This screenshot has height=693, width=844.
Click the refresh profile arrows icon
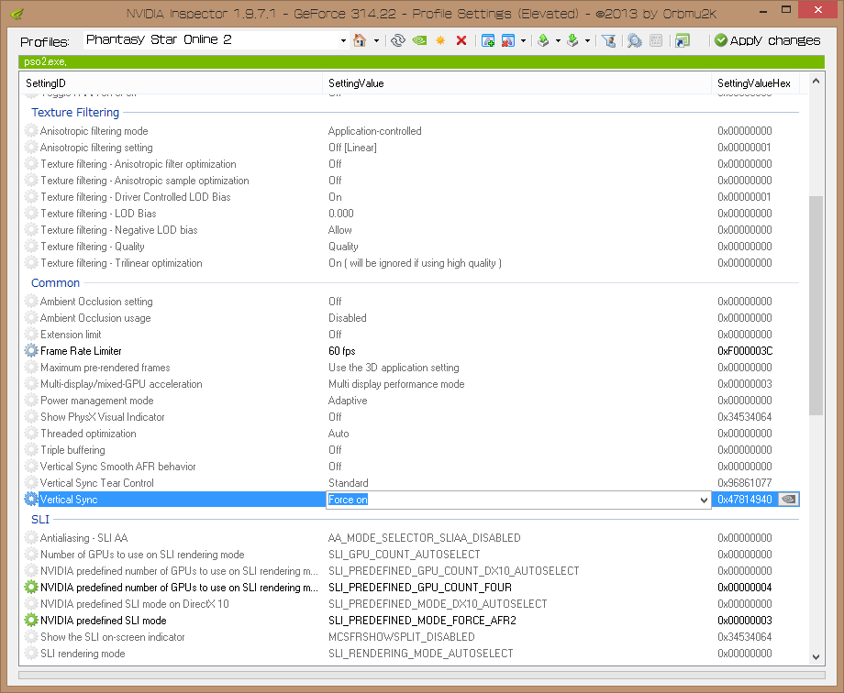[398, 40]
